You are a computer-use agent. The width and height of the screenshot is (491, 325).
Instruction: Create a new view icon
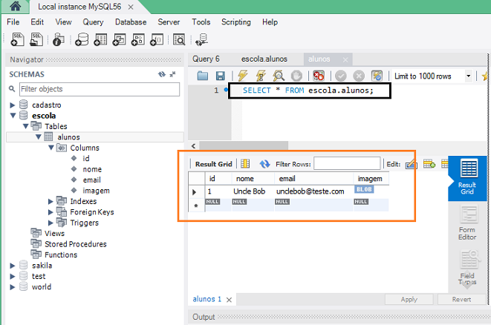[x=119, y=40]
